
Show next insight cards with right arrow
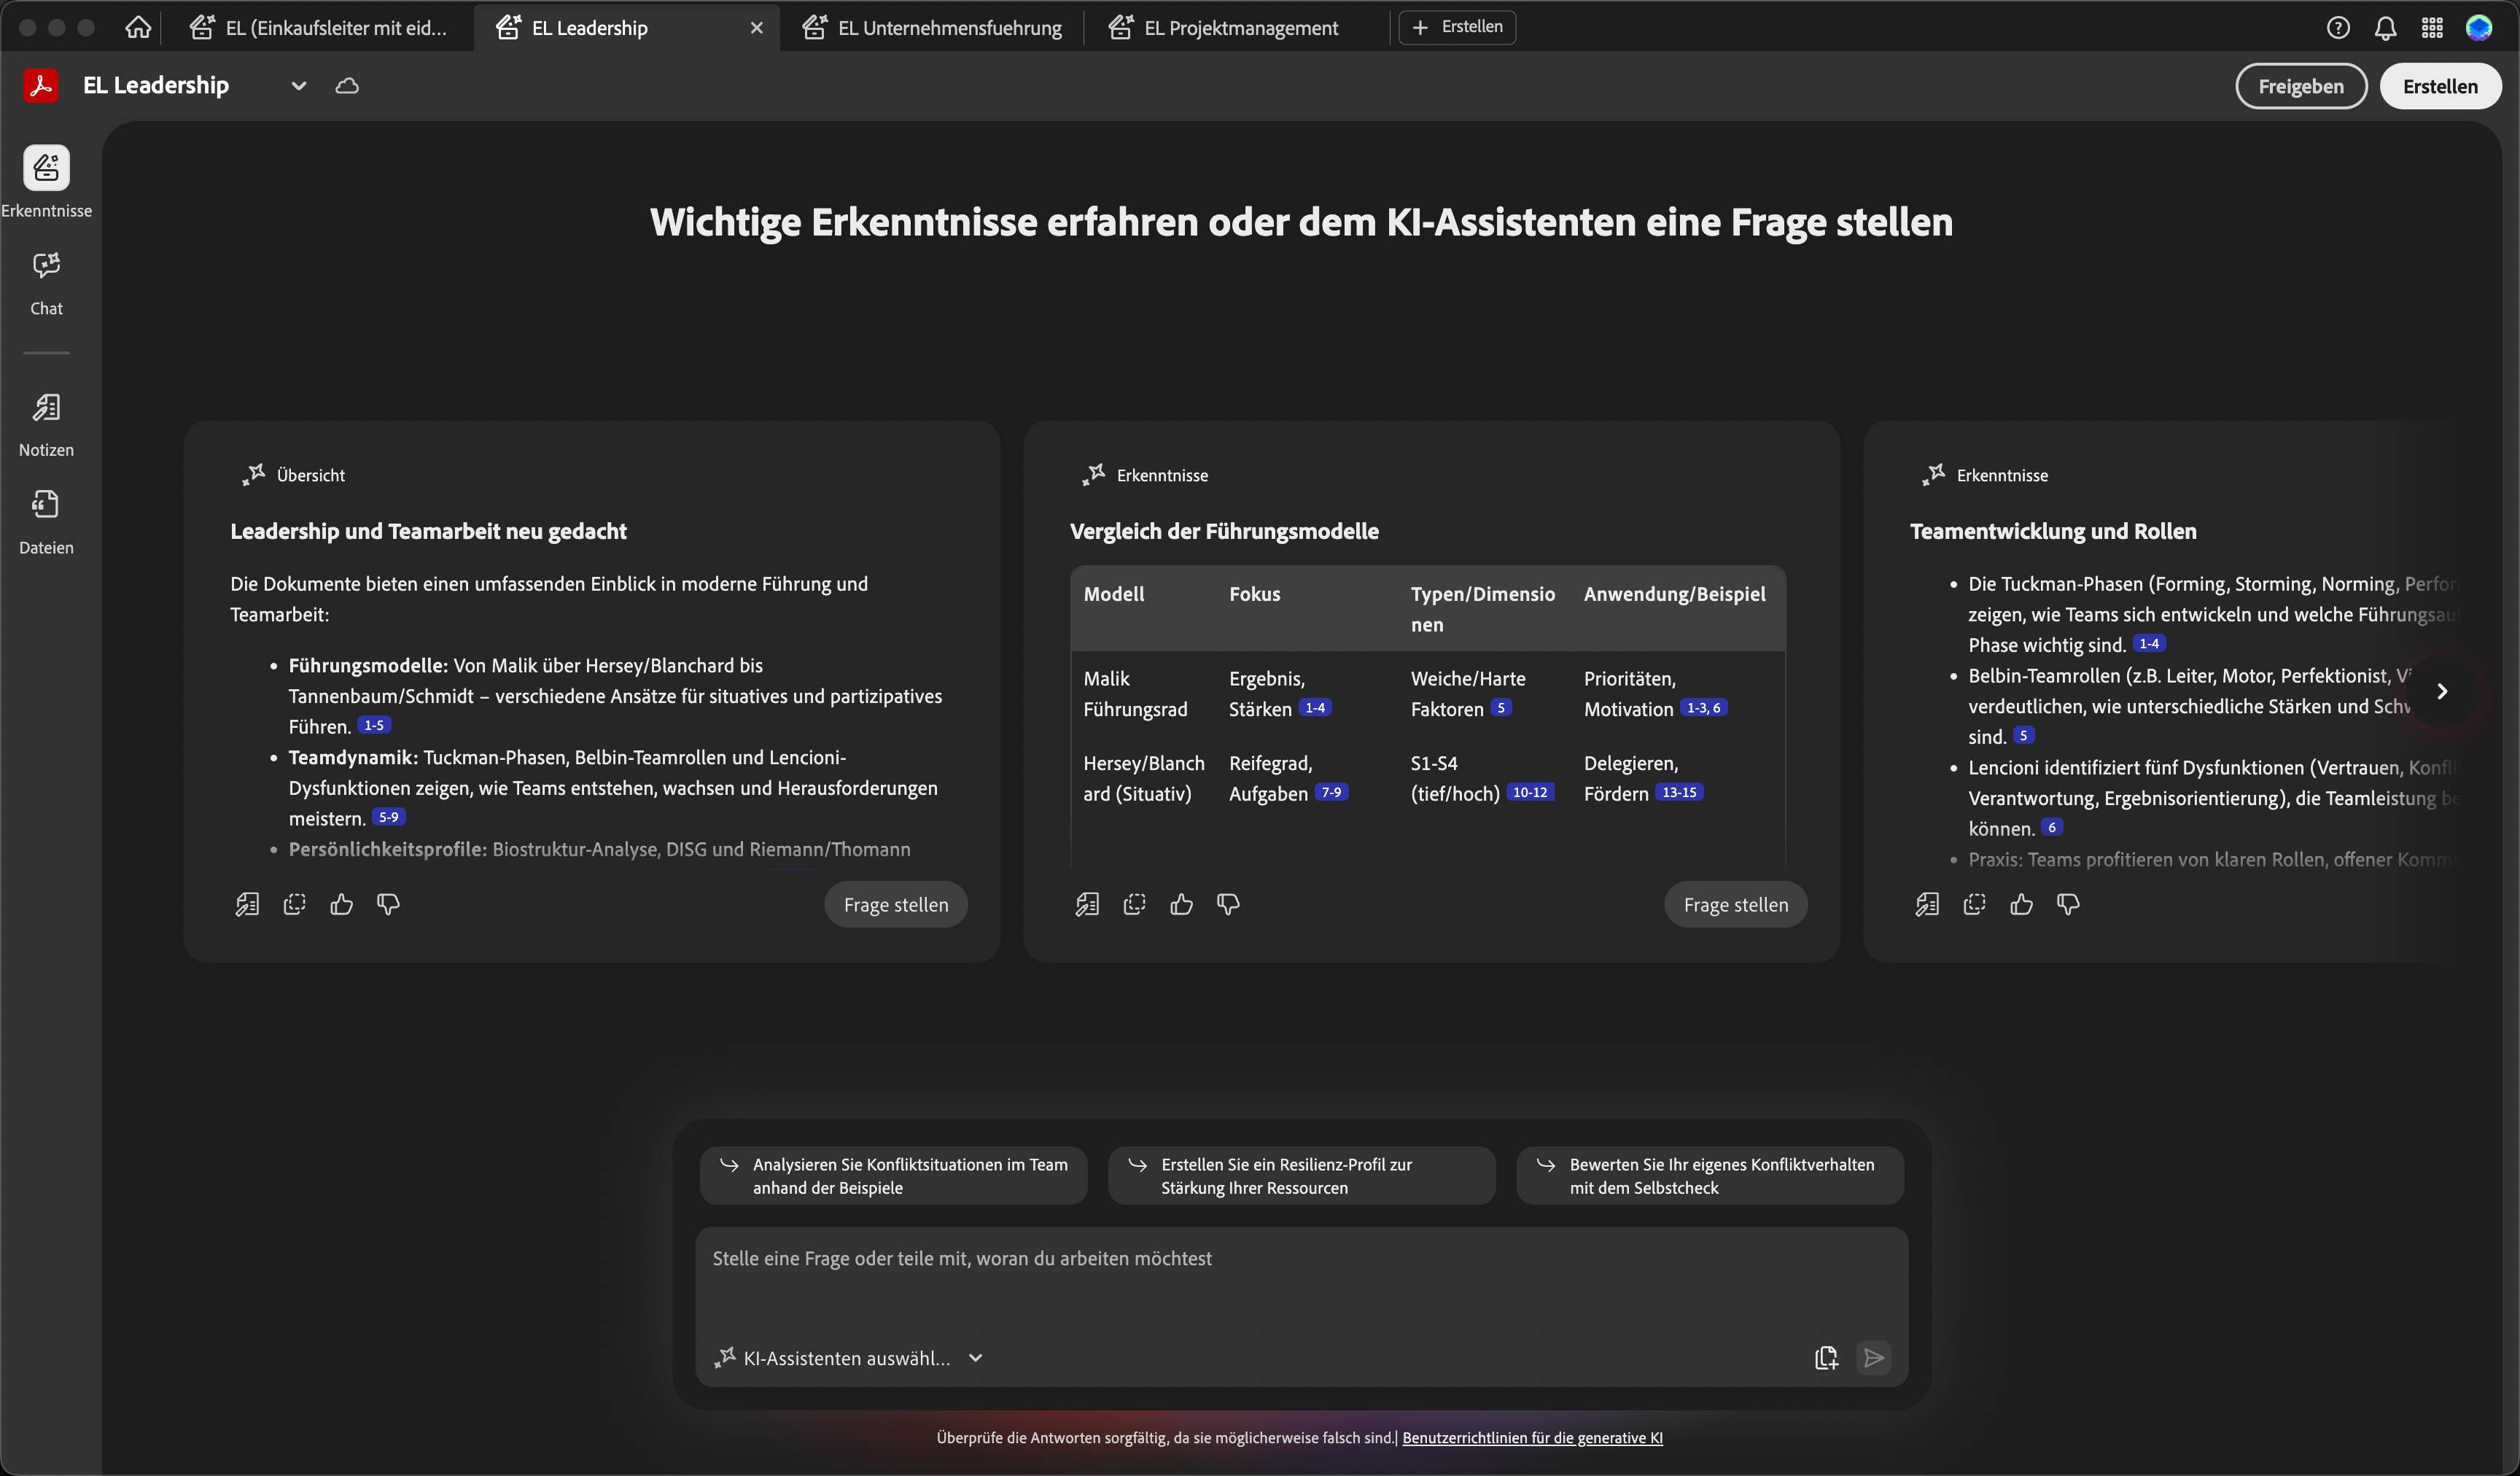point(2441,691)
